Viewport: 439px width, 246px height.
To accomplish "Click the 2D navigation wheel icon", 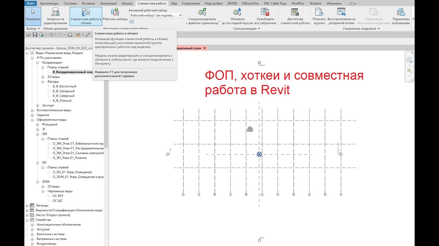I will [409, 60].
